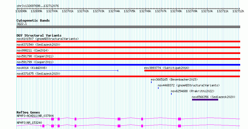Open nsv6371540 (Sedlazeck2020) variant label
The image size is (248, 129).
[x=38, y=45]
